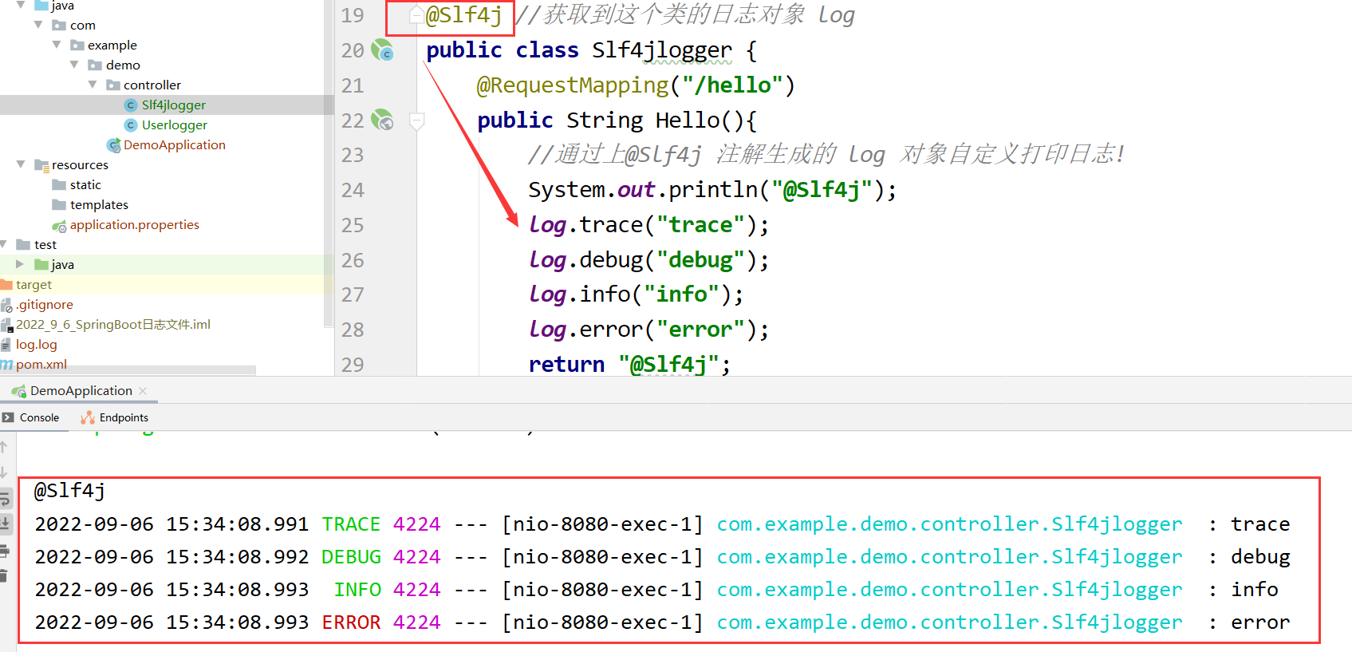1352x652 pixels.
Task: Fold the code block at line 22 gutter
Action: point(416,121)
